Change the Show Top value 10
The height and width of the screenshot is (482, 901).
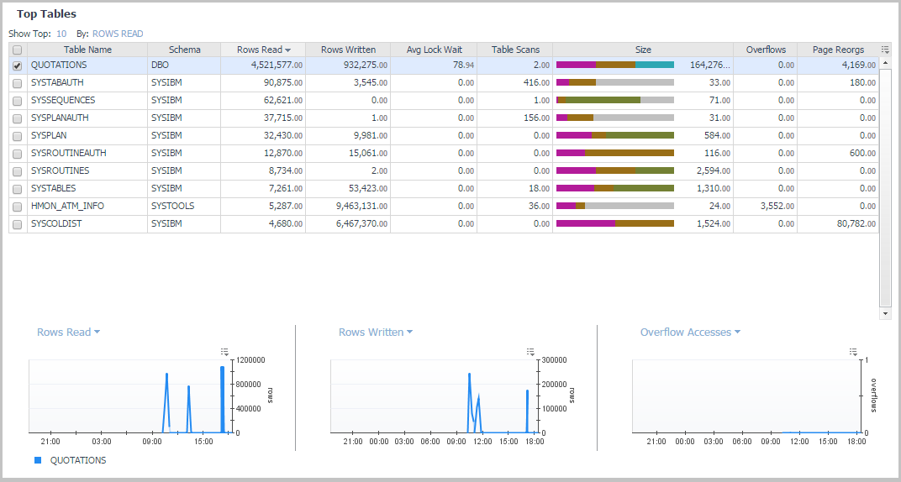(61, 34)
